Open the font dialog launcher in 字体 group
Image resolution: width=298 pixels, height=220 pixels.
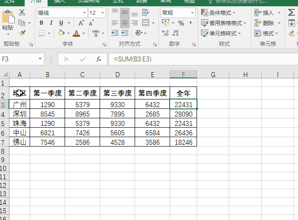click(x=104, y=45)
